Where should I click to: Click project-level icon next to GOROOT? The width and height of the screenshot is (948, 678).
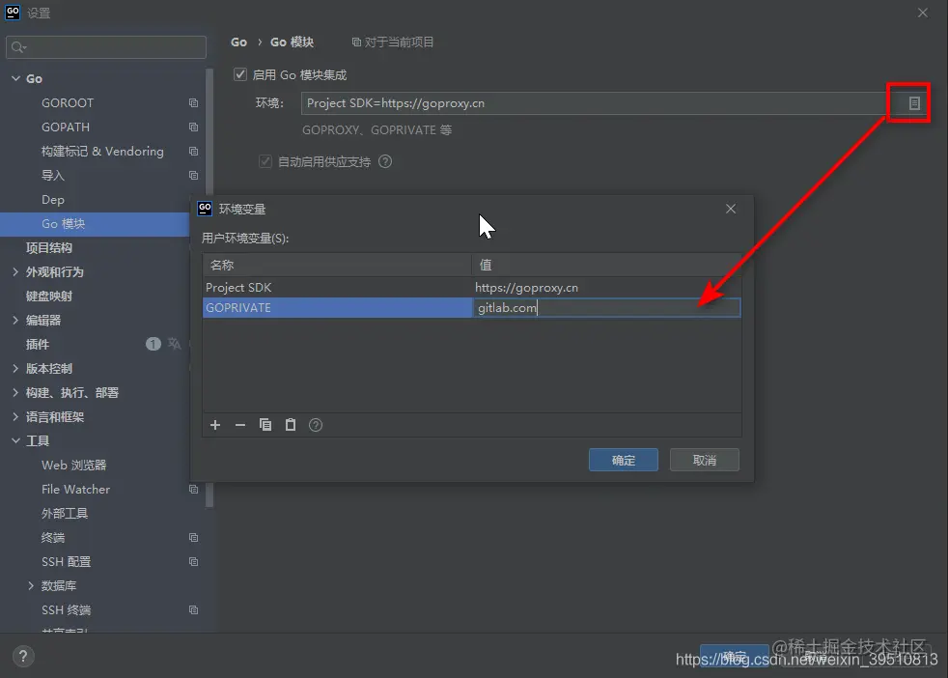tap(193, 102)
